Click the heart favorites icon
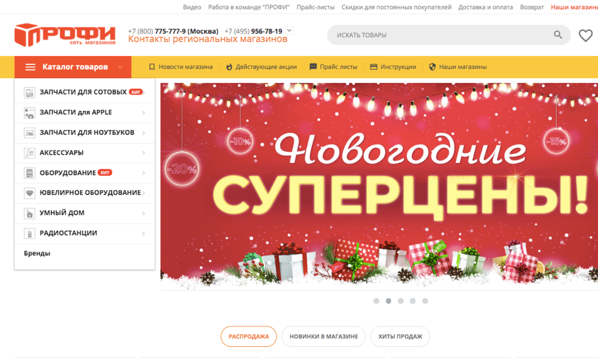The width and height of the screenshot is (598, 358). click(x=585, y=35)
